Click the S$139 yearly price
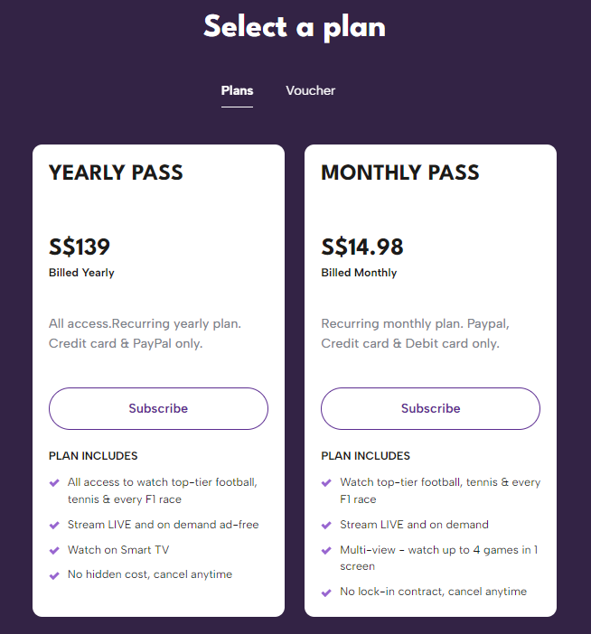This screenshot has height=634, width=591. [x=80, y=247]
